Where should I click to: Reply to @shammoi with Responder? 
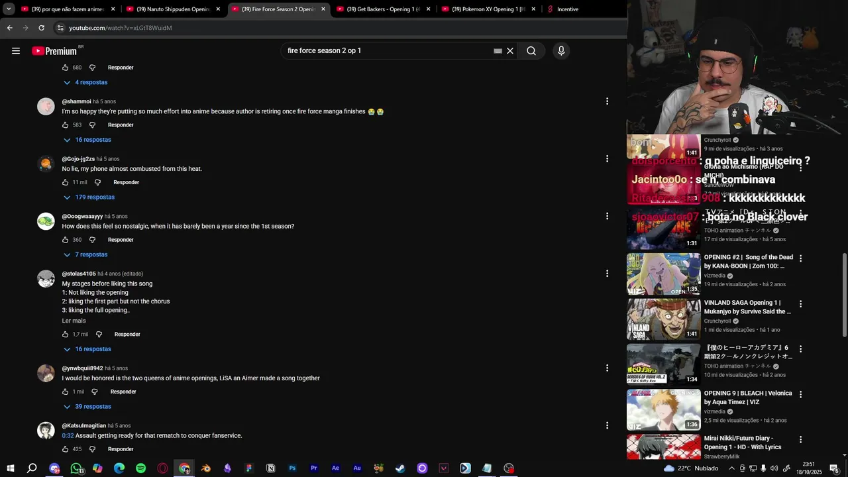[x=121, y=125]
